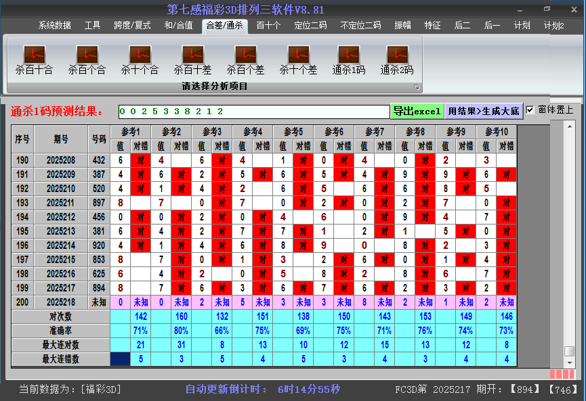Toggle the 窗体置上 checkbox
The height and width of the screenshot is (401, 586).
point(530,110)
